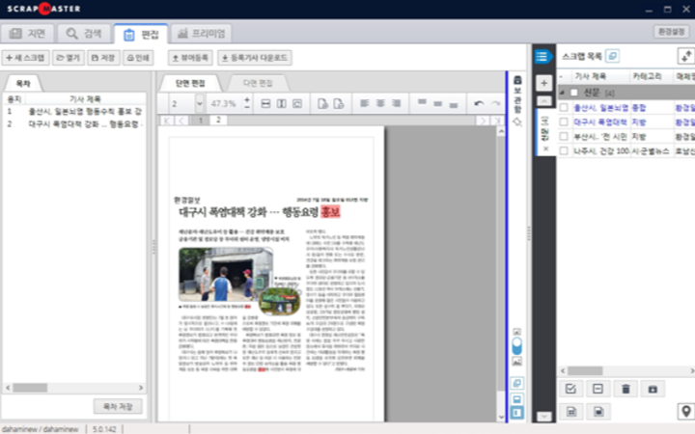Click the select-all checkmark icon
Screen dimensions: 695x434
click(x=570, y=389)
